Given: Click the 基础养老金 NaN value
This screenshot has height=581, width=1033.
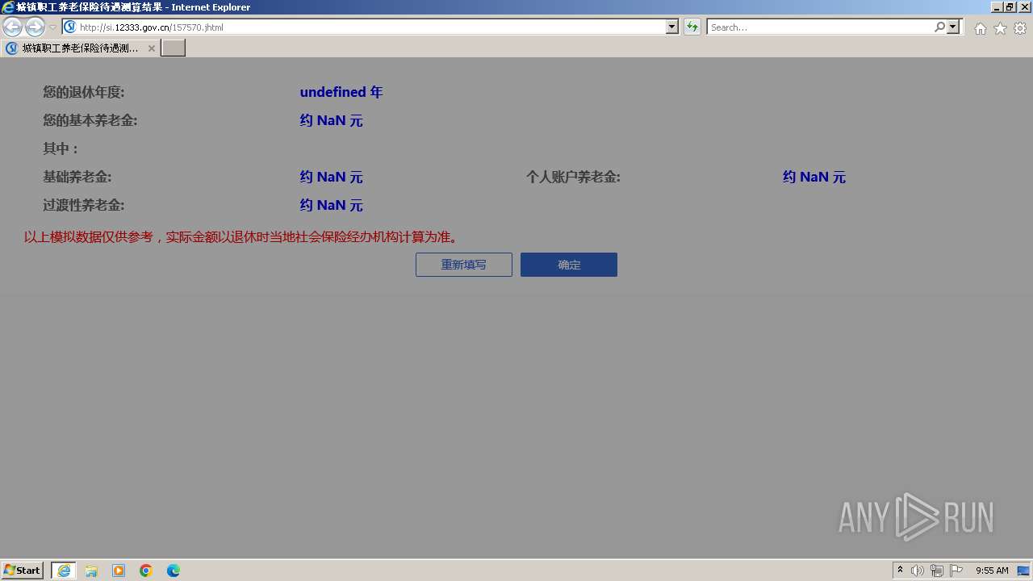Looking at the screenshot, I should (x=332, y=177).
